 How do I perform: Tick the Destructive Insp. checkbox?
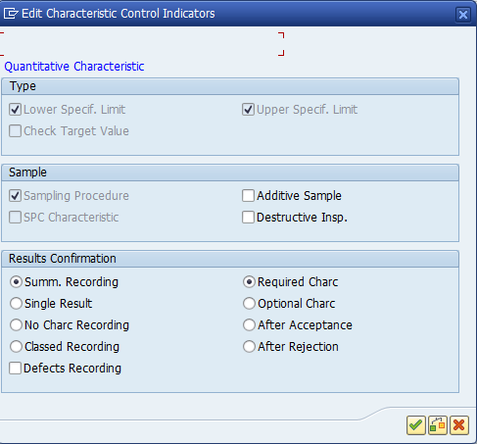pyautogui.click(x=248, y=218)
